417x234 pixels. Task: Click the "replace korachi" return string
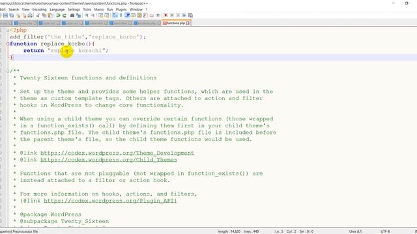click(76, 51)
